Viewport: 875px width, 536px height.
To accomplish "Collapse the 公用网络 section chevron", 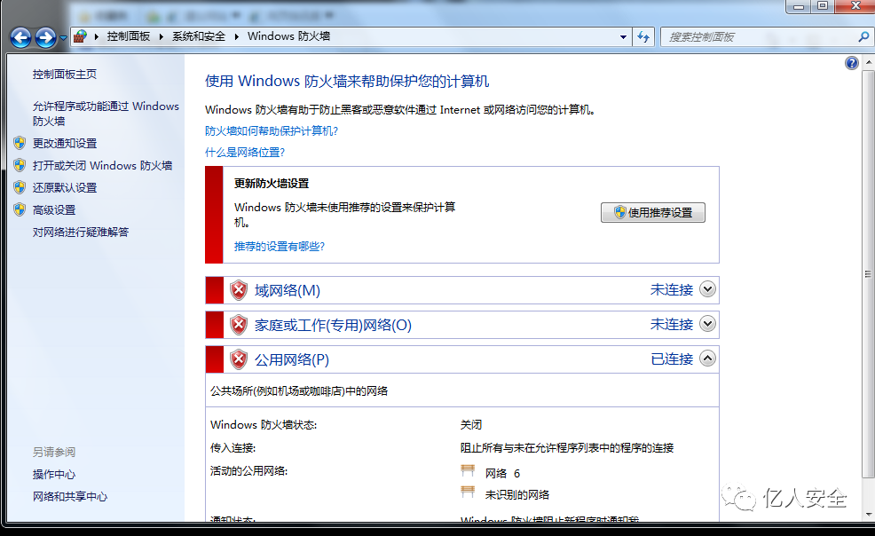I will pos(707,359).
